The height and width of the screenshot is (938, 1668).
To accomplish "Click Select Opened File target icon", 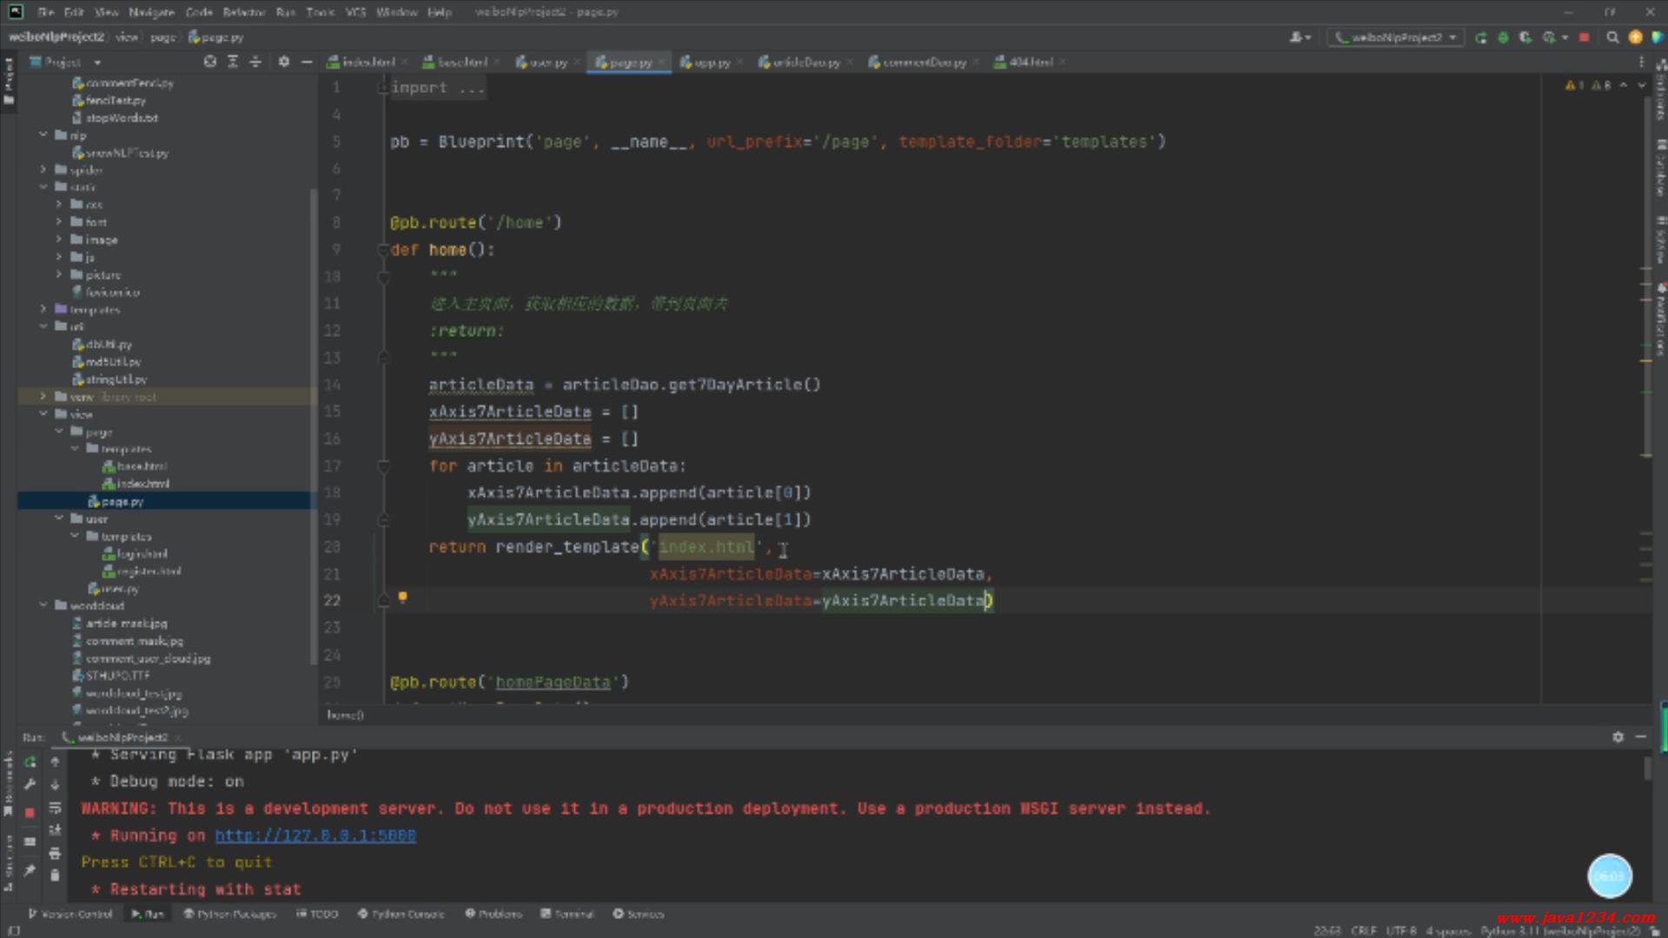I will pyautogui.click(x=210, y=62).
